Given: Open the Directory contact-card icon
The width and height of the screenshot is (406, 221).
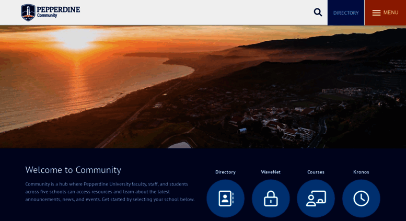Looking at the screenshot, I should (x=226, y=199).
